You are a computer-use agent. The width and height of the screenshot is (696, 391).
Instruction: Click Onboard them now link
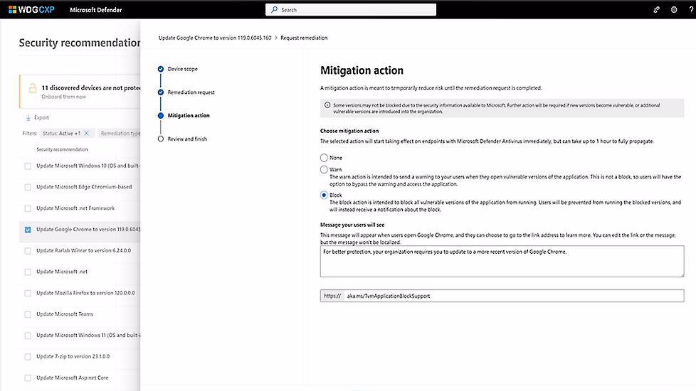[63, 97]
